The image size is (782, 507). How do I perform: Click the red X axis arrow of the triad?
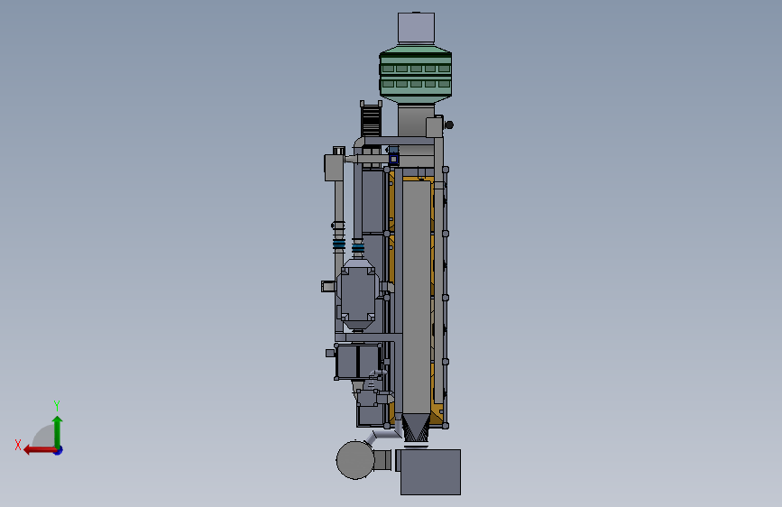click(40, 450)
